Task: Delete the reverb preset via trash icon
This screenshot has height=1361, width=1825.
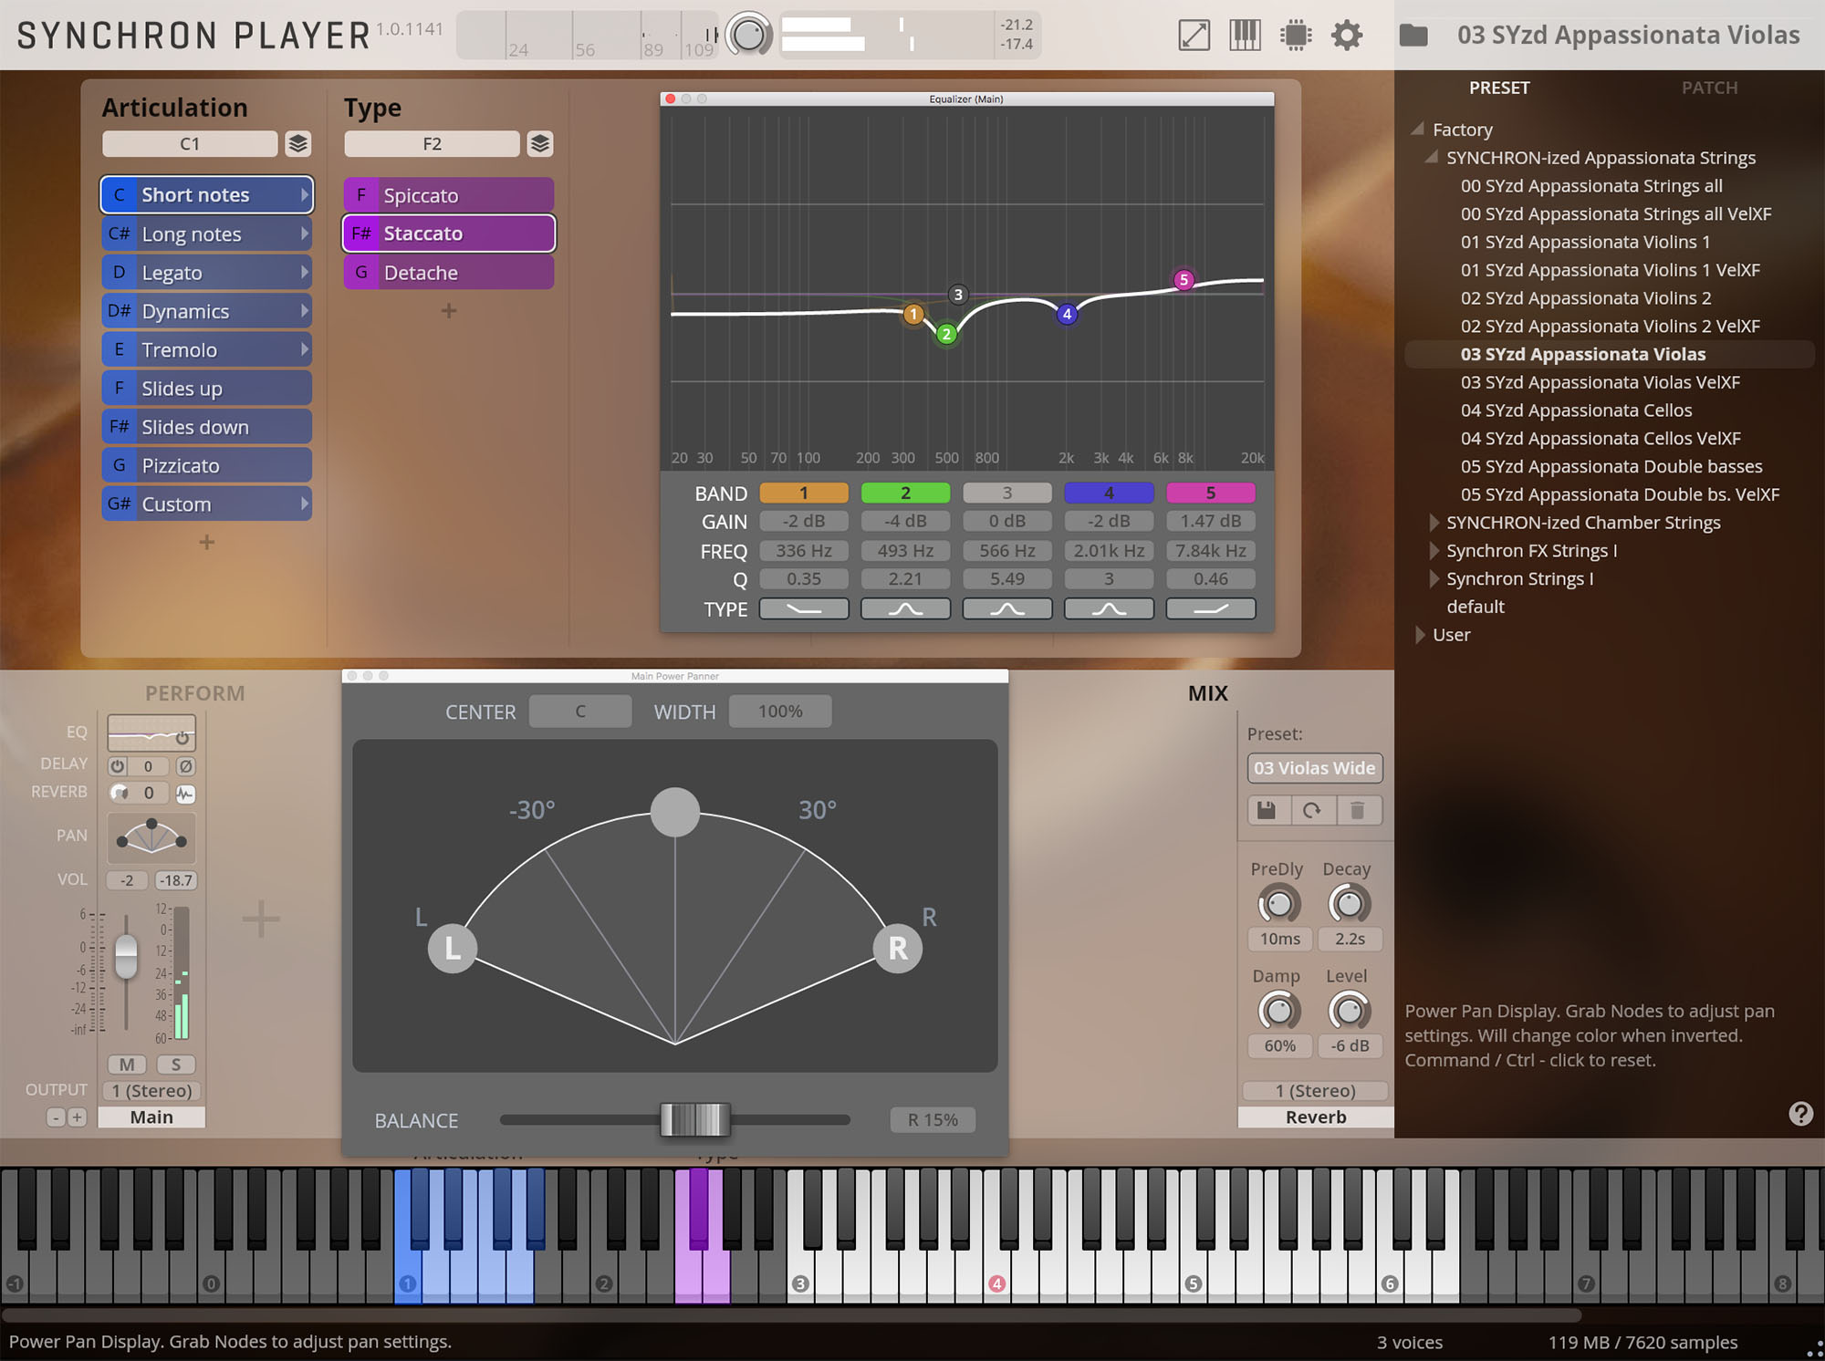Action: point(1359,810)
